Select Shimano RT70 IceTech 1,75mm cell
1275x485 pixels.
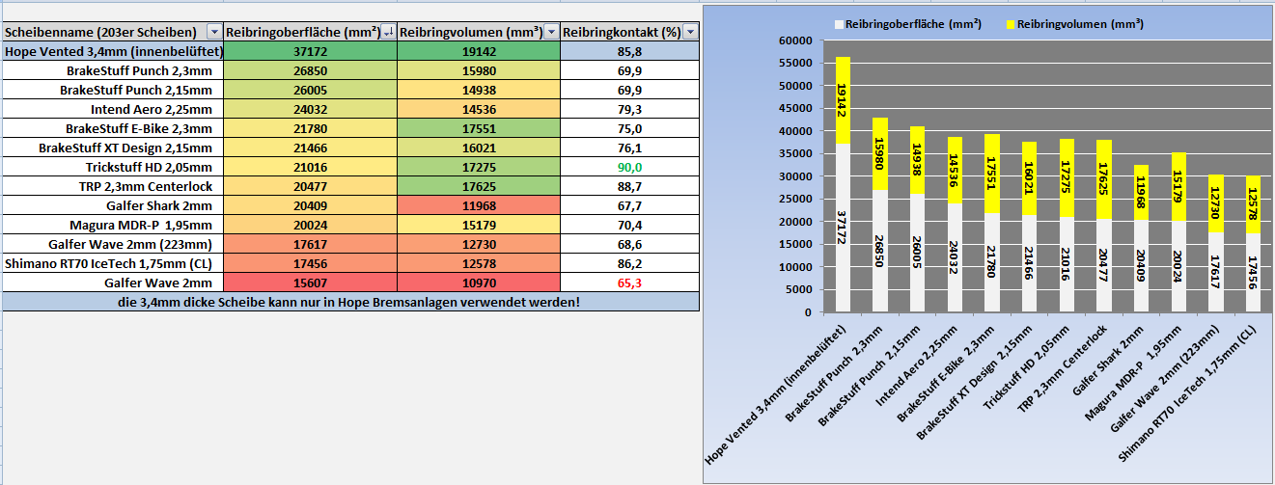tap(113, 263)
